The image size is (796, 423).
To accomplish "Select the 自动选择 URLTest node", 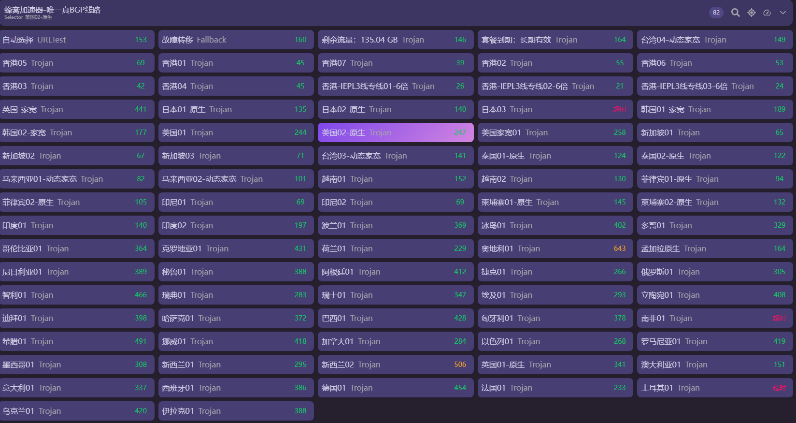I will pos(76,40).
